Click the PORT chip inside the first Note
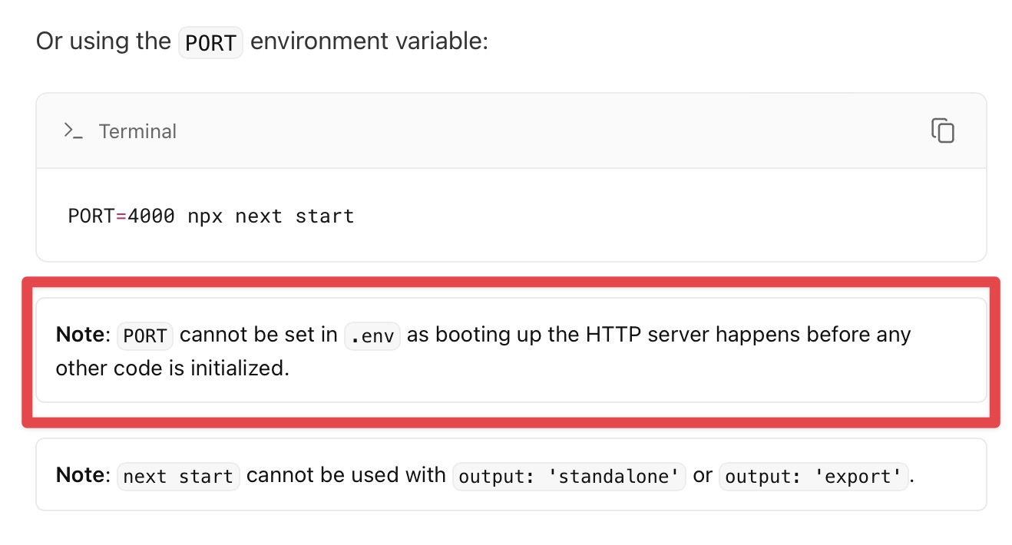1012x545 pixels. (x=144, y=335)
